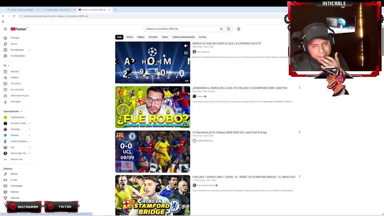Open Suscripciones in the sidebar
The image size is (384, 216).
(17, 50)
